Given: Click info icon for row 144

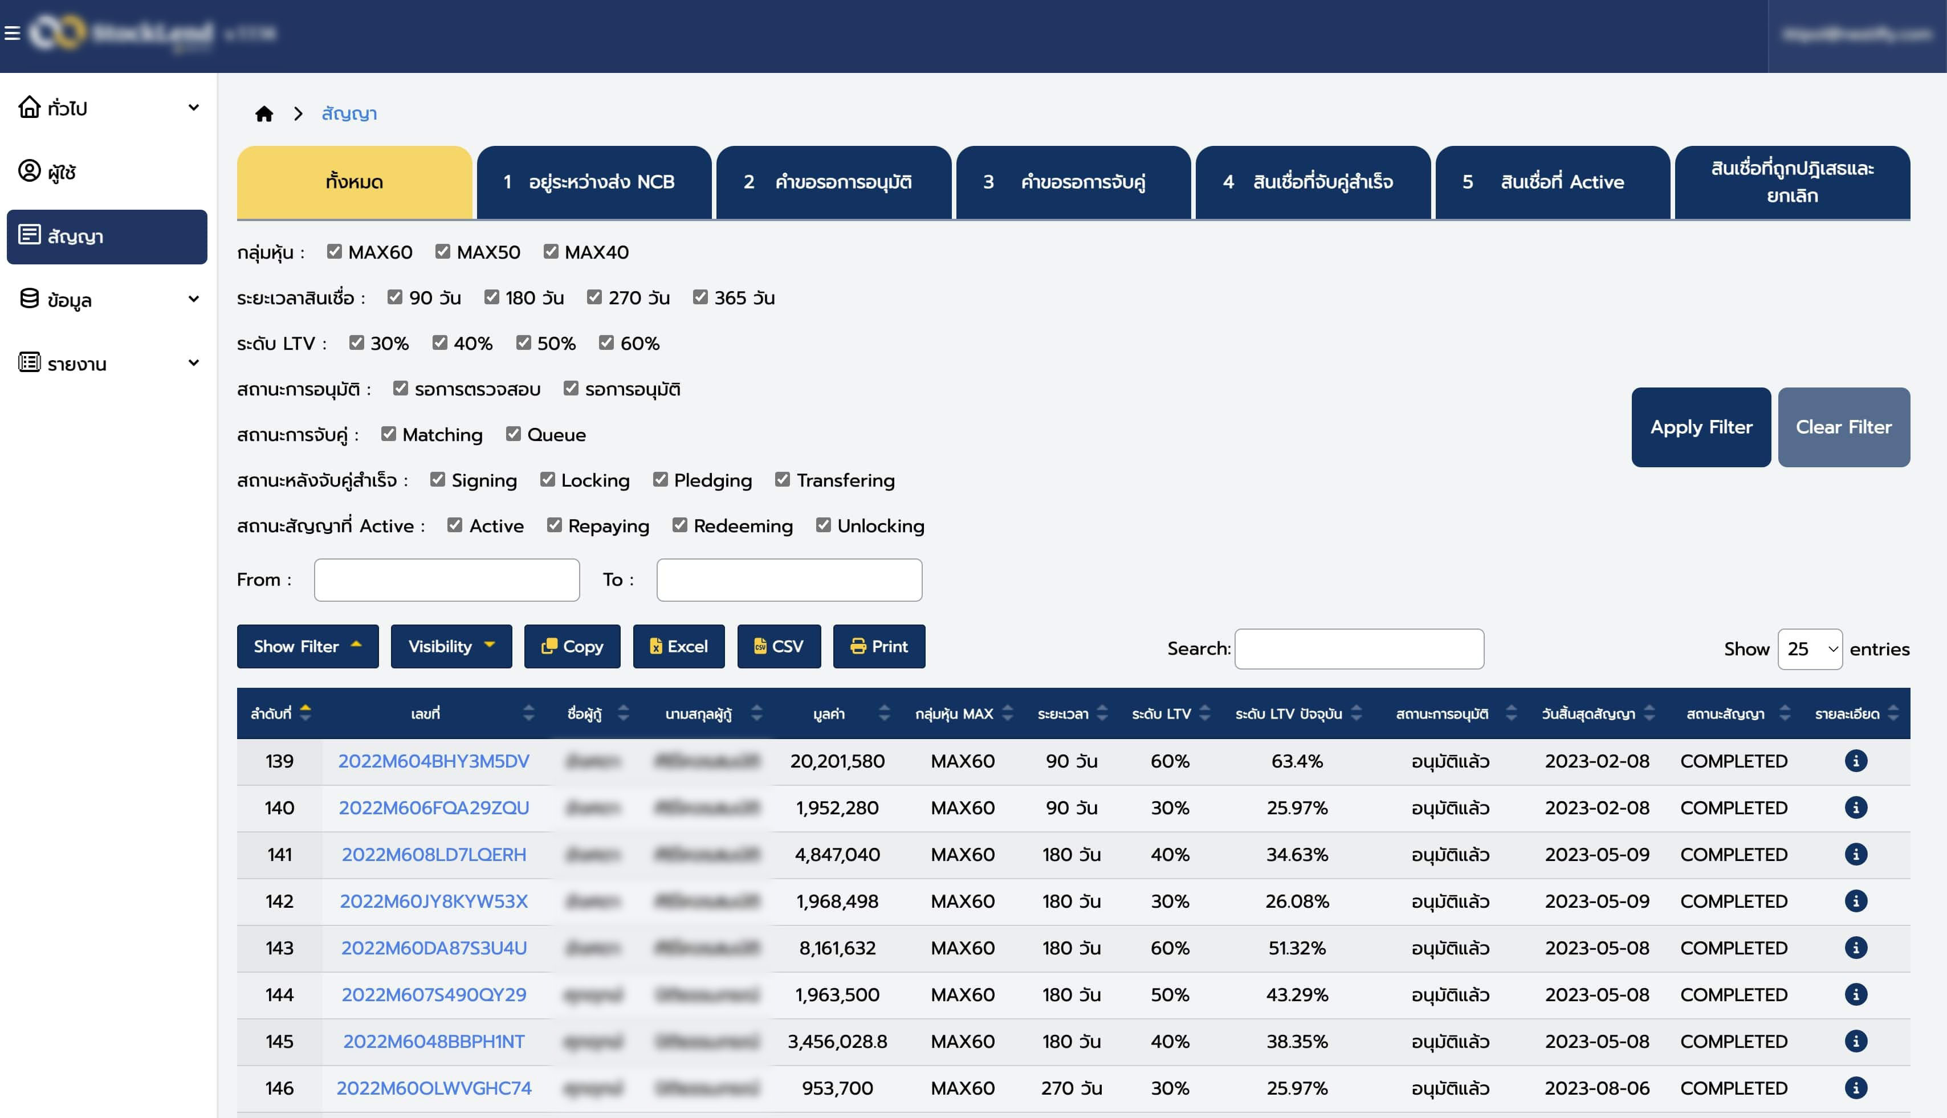Looking at the screenshot, I should click(1856, 995).
